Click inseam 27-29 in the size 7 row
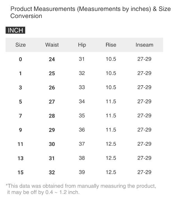178x197 pixels. click(144, 116)
